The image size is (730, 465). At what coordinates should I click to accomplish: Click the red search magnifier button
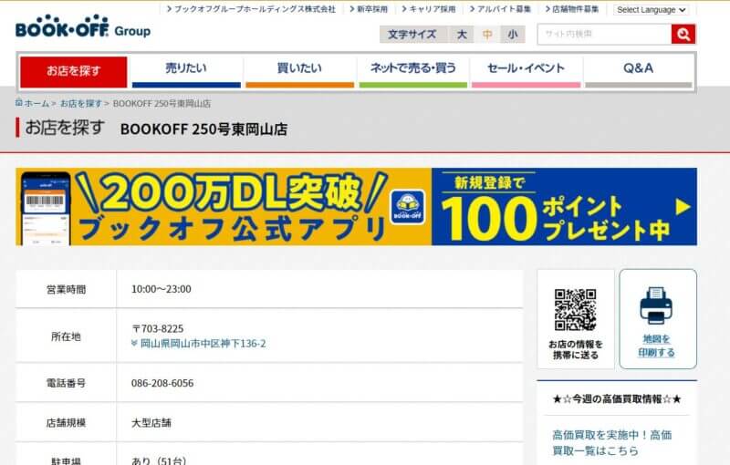(683, 34)
